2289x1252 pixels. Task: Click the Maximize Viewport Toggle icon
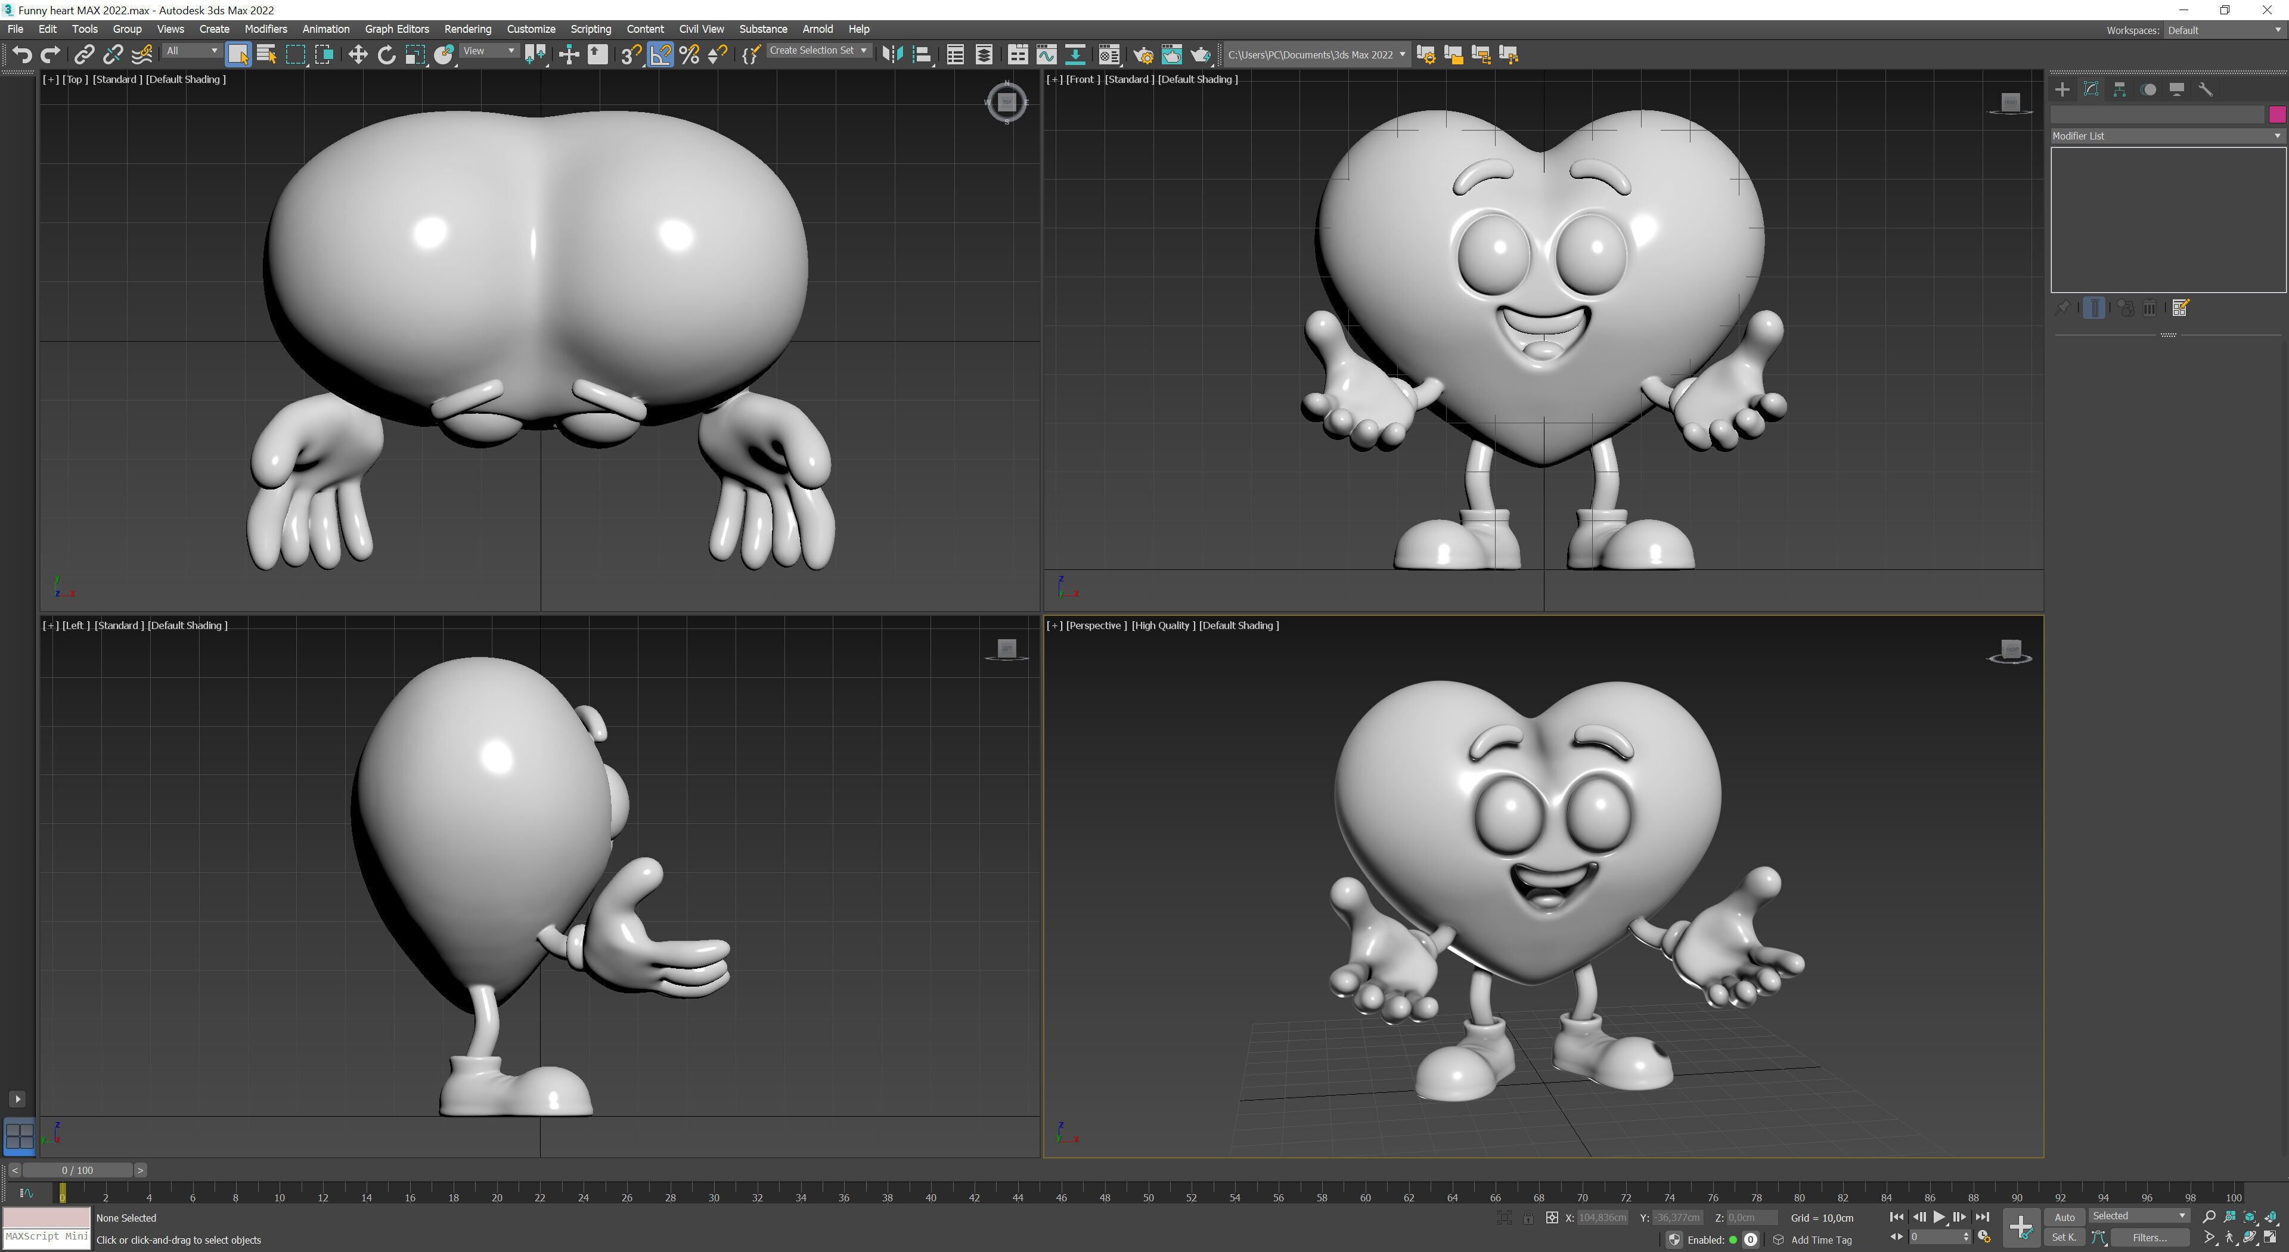coord(2271,1237)
